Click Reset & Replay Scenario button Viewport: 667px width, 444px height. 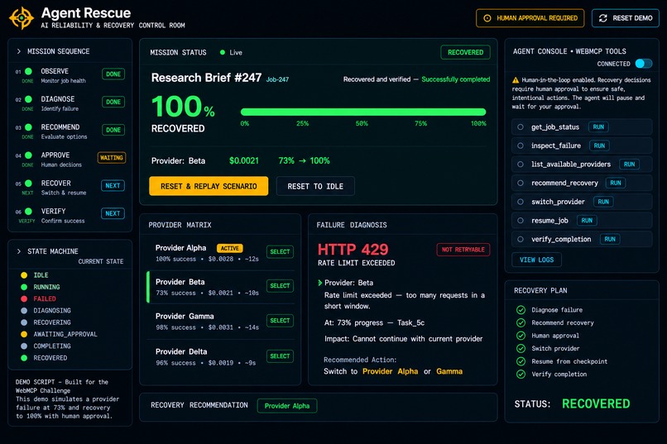point(209,186)
